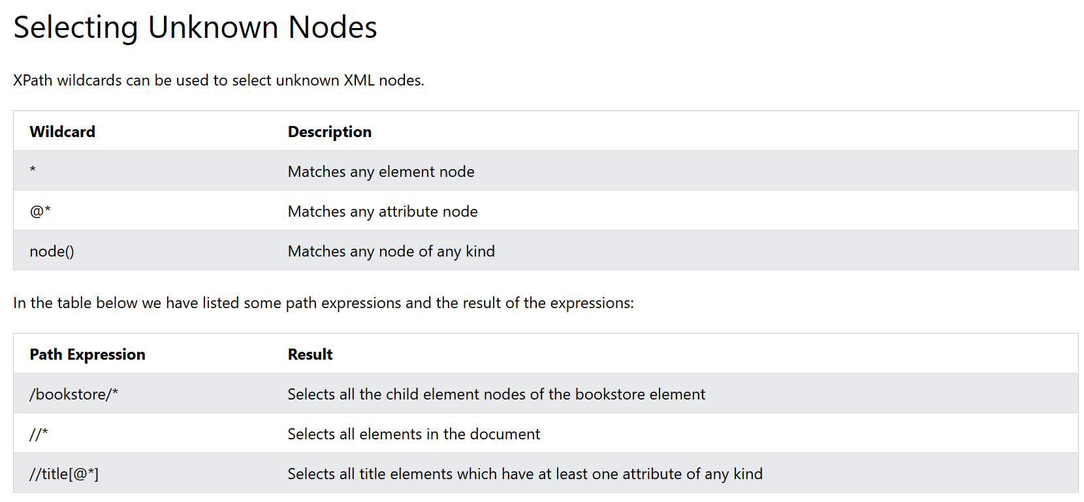Click "Matches any attribute node" description
1084x502 pixels.
click(383, 212)
